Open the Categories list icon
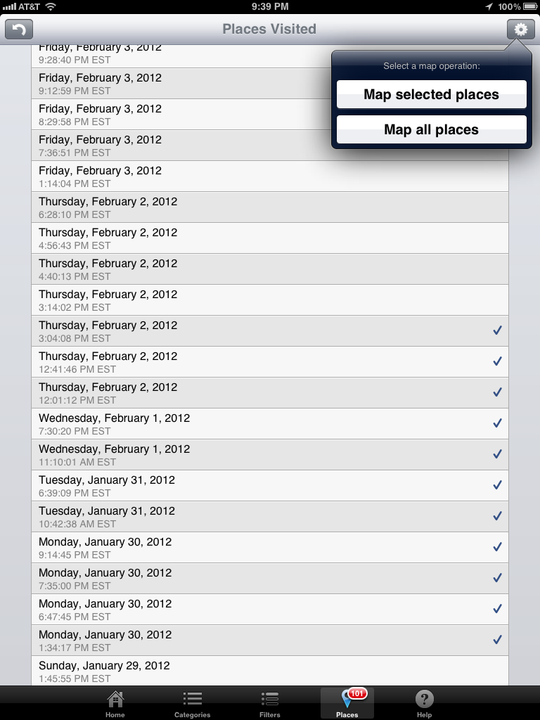This screenshot has height=720, width=540. point(193,700)
